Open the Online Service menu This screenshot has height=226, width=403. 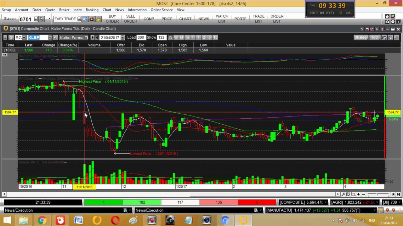(x=162, y=10)
